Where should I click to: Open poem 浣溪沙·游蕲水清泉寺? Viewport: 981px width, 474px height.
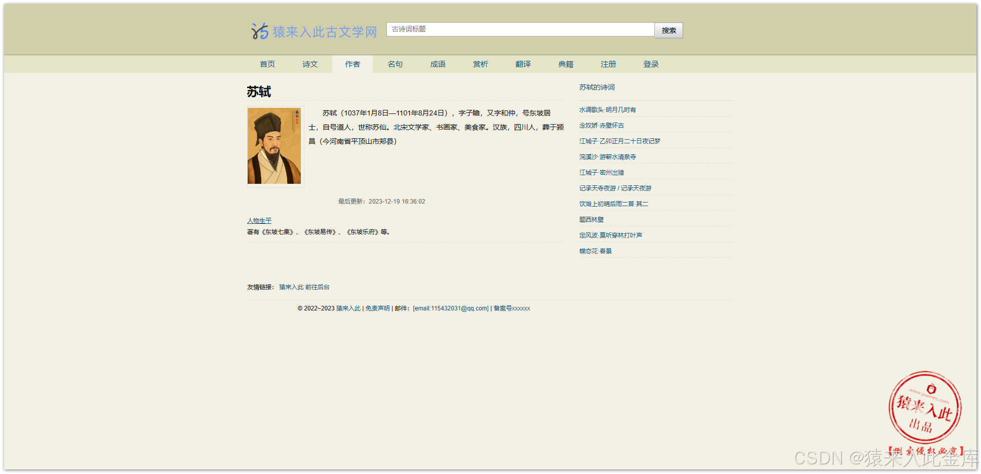608,157
